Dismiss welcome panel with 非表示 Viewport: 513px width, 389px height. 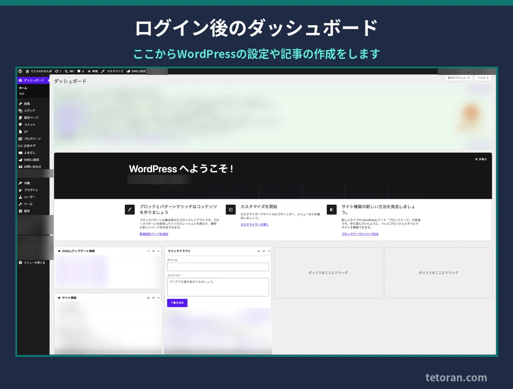(x=480, y=159)
